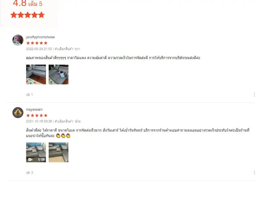Click the video camera icon on the thumbnail

[30, 160]
